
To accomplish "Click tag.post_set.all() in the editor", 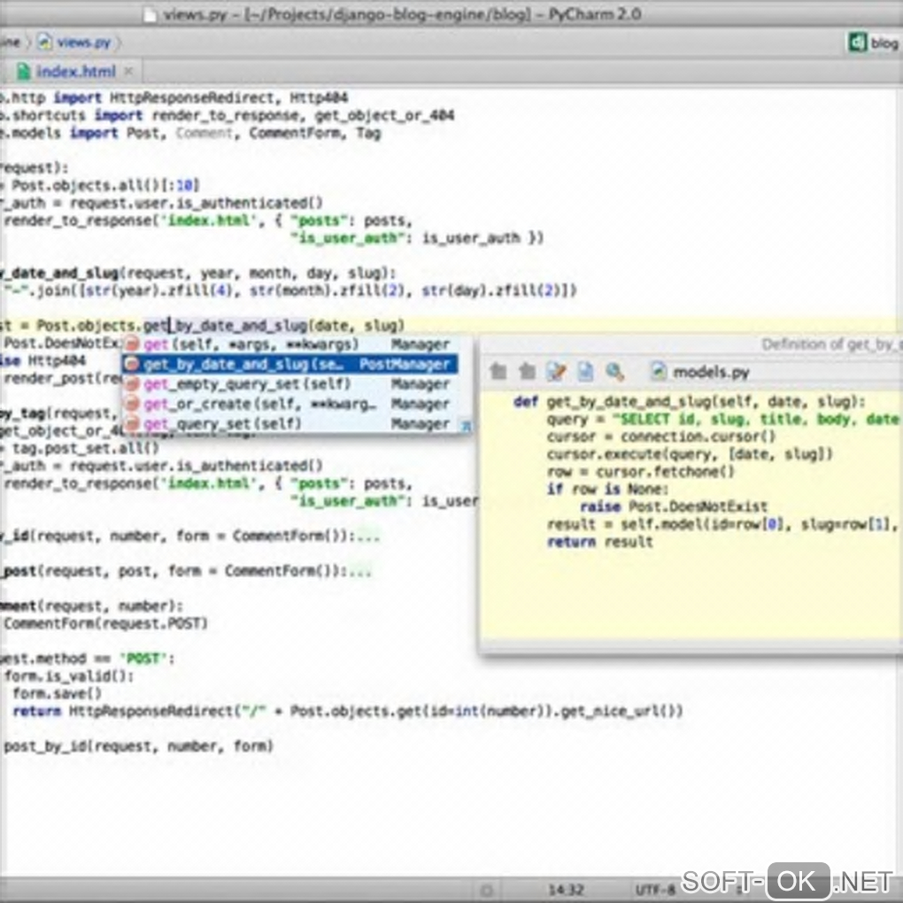I will coord(85,448).
